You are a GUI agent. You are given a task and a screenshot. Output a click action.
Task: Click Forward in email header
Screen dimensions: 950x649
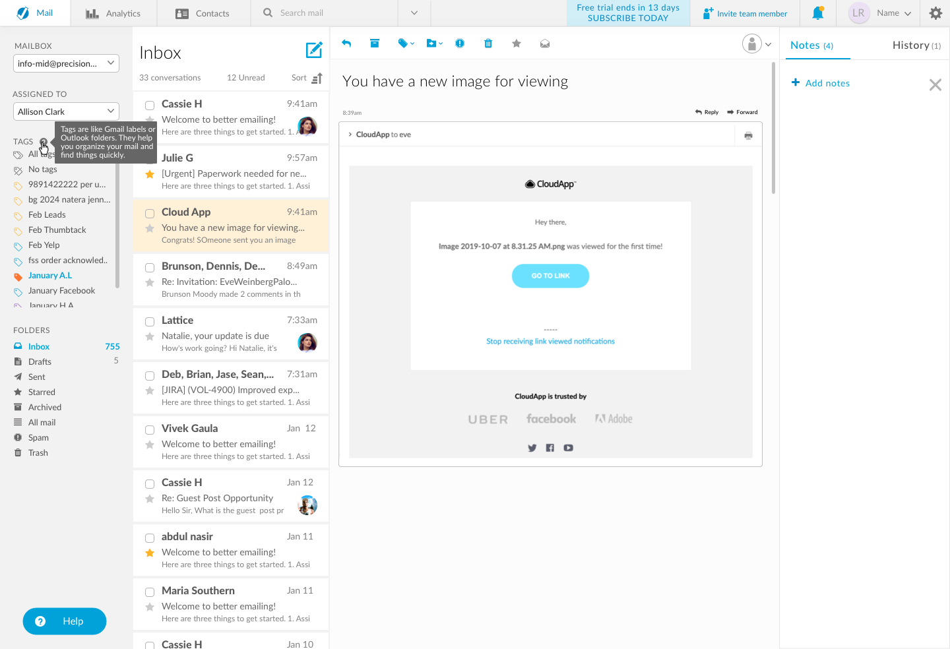click(742, 112)
